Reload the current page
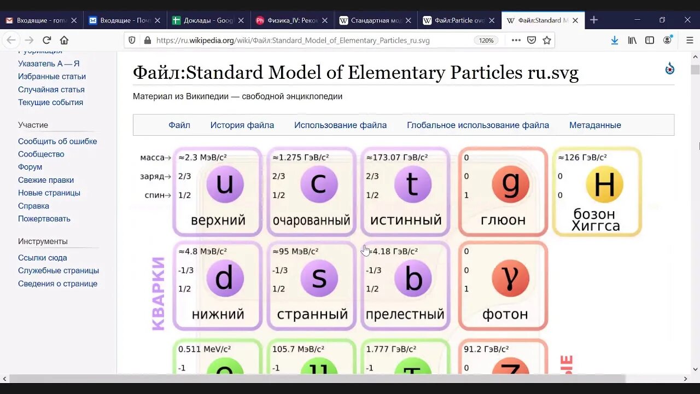Screen dimensions: 700x394 click(x=46, y=40)
